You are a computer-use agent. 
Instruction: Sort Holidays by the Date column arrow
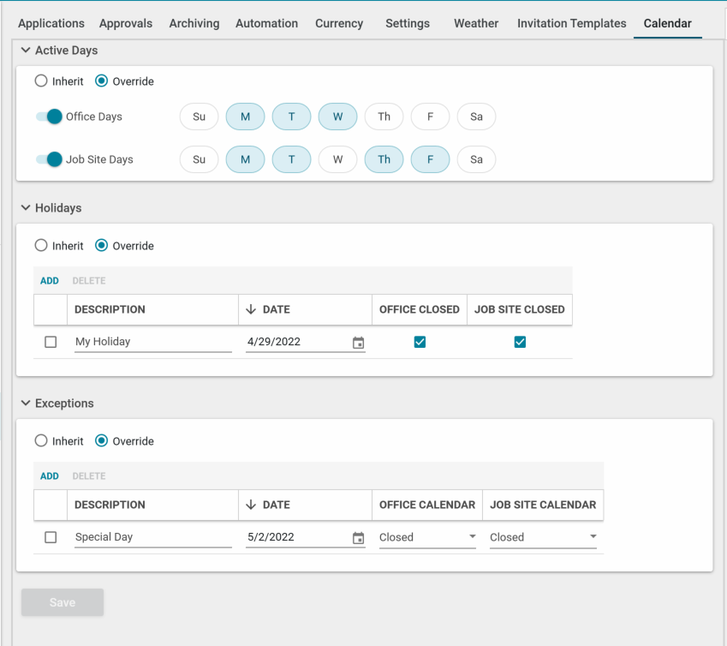251,309
